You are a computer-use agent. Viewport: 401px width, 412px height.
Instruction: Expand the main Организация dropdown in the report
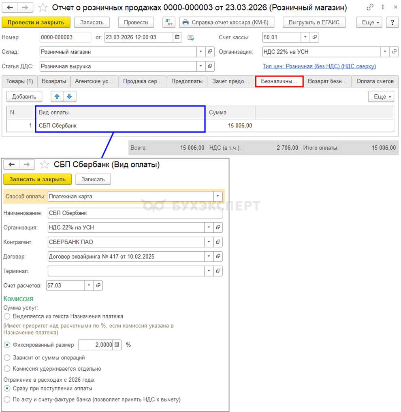click(385, 52)
